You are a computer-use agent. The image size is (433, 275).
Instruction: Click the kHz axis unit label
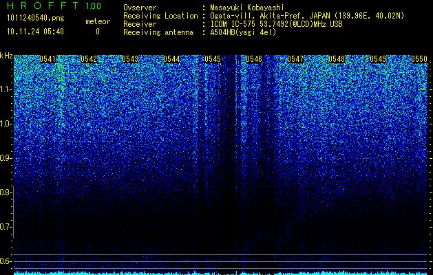pyautogui.click(x=6, y=56)
